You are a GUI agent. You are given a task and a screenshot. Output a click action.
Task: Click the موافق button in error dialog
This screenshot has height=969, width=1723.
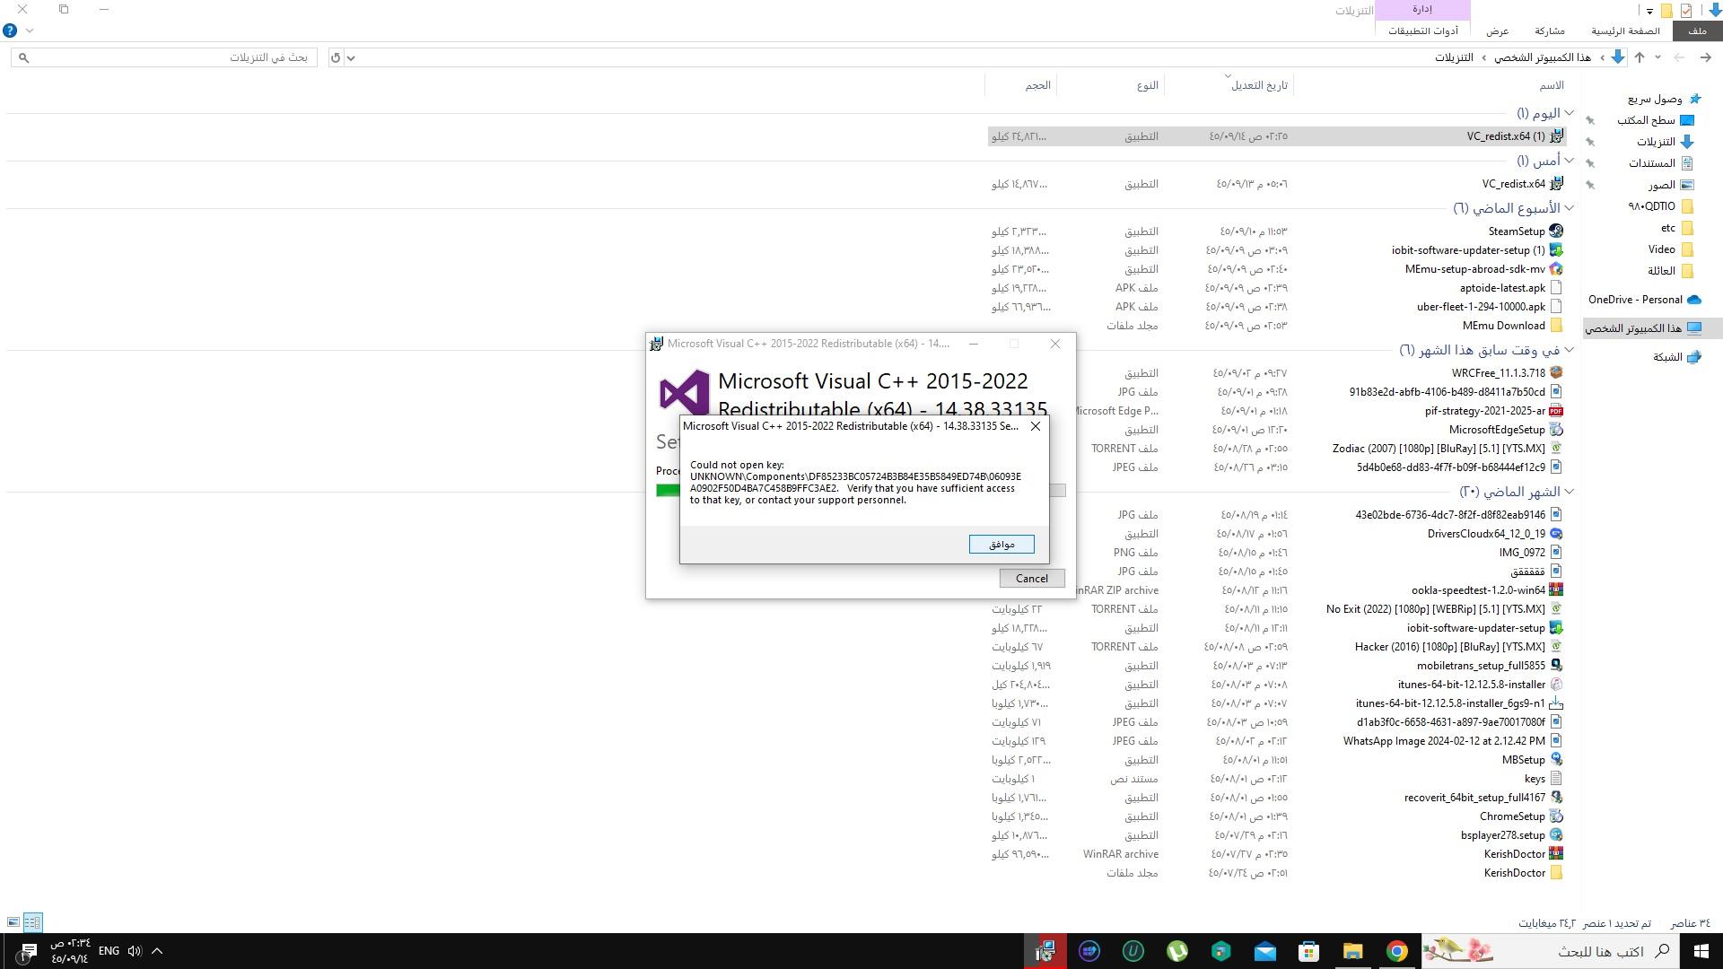(1001, 545)
